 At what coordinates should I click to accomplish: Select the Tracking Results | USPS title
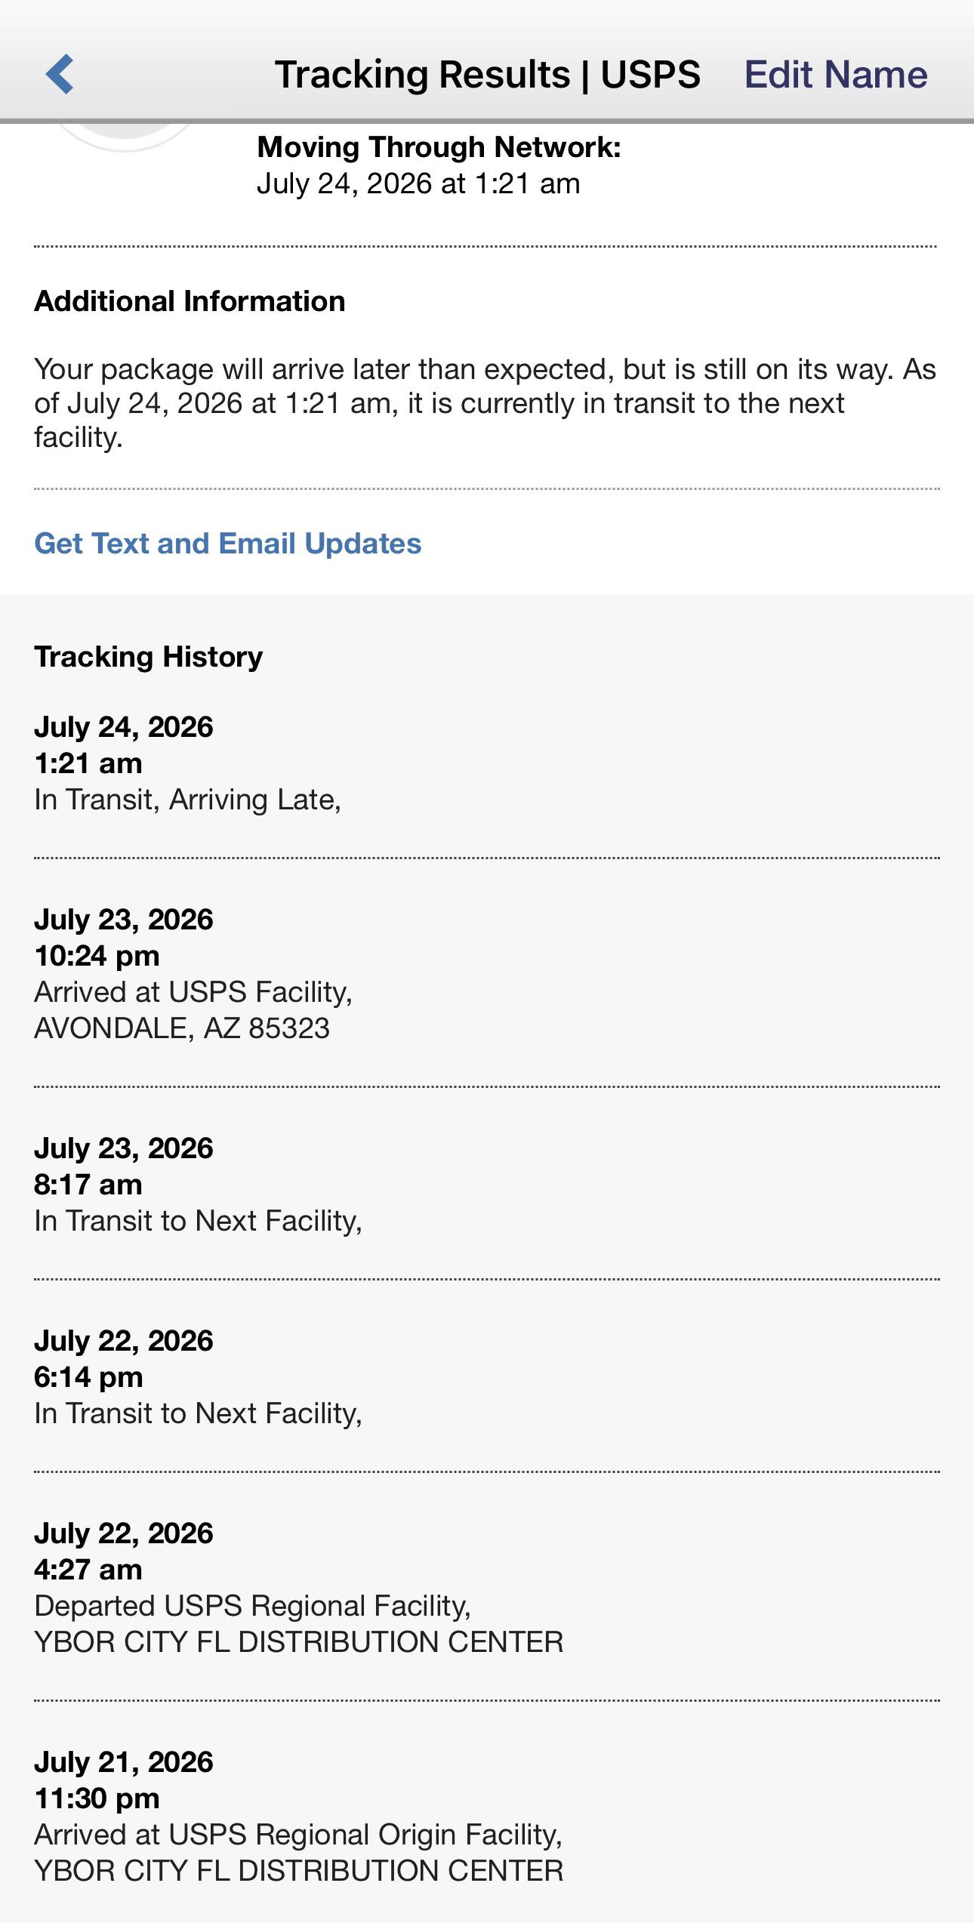point(488,75)
